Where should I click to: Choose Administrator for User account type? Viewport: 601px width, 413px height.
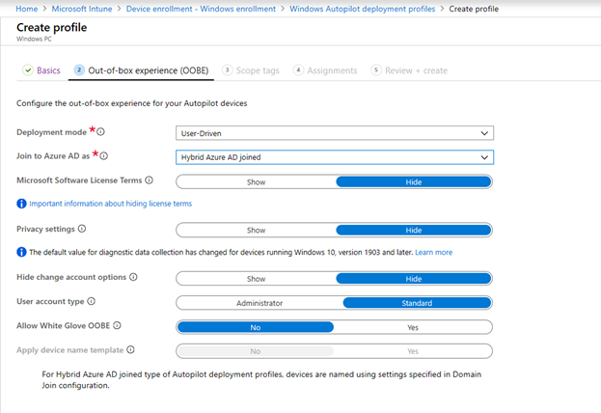(260, 303)
